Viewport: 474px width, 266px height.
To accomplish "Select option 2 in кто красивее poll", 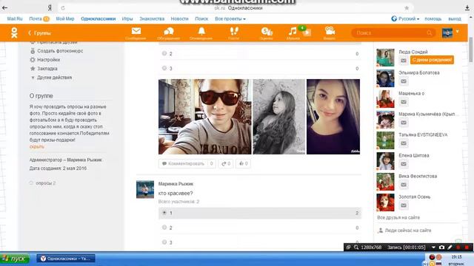I will point(164,228).
